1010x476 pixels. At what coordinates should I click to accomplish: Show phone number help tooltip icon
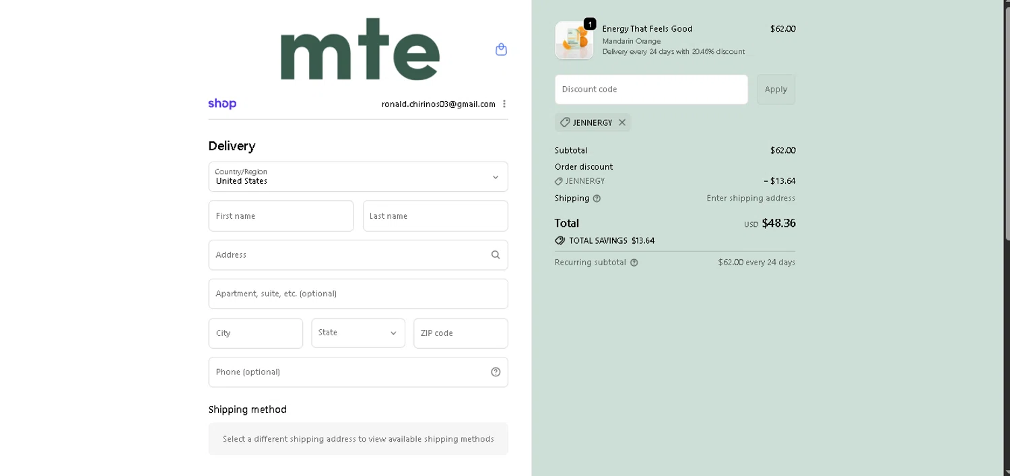(496, 372)
